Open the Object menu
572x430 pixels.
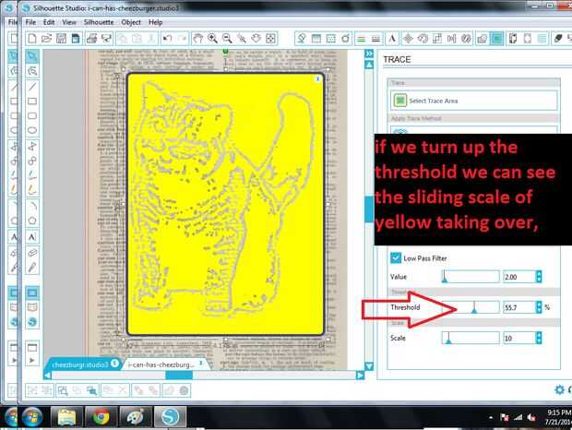pos(131,22)
